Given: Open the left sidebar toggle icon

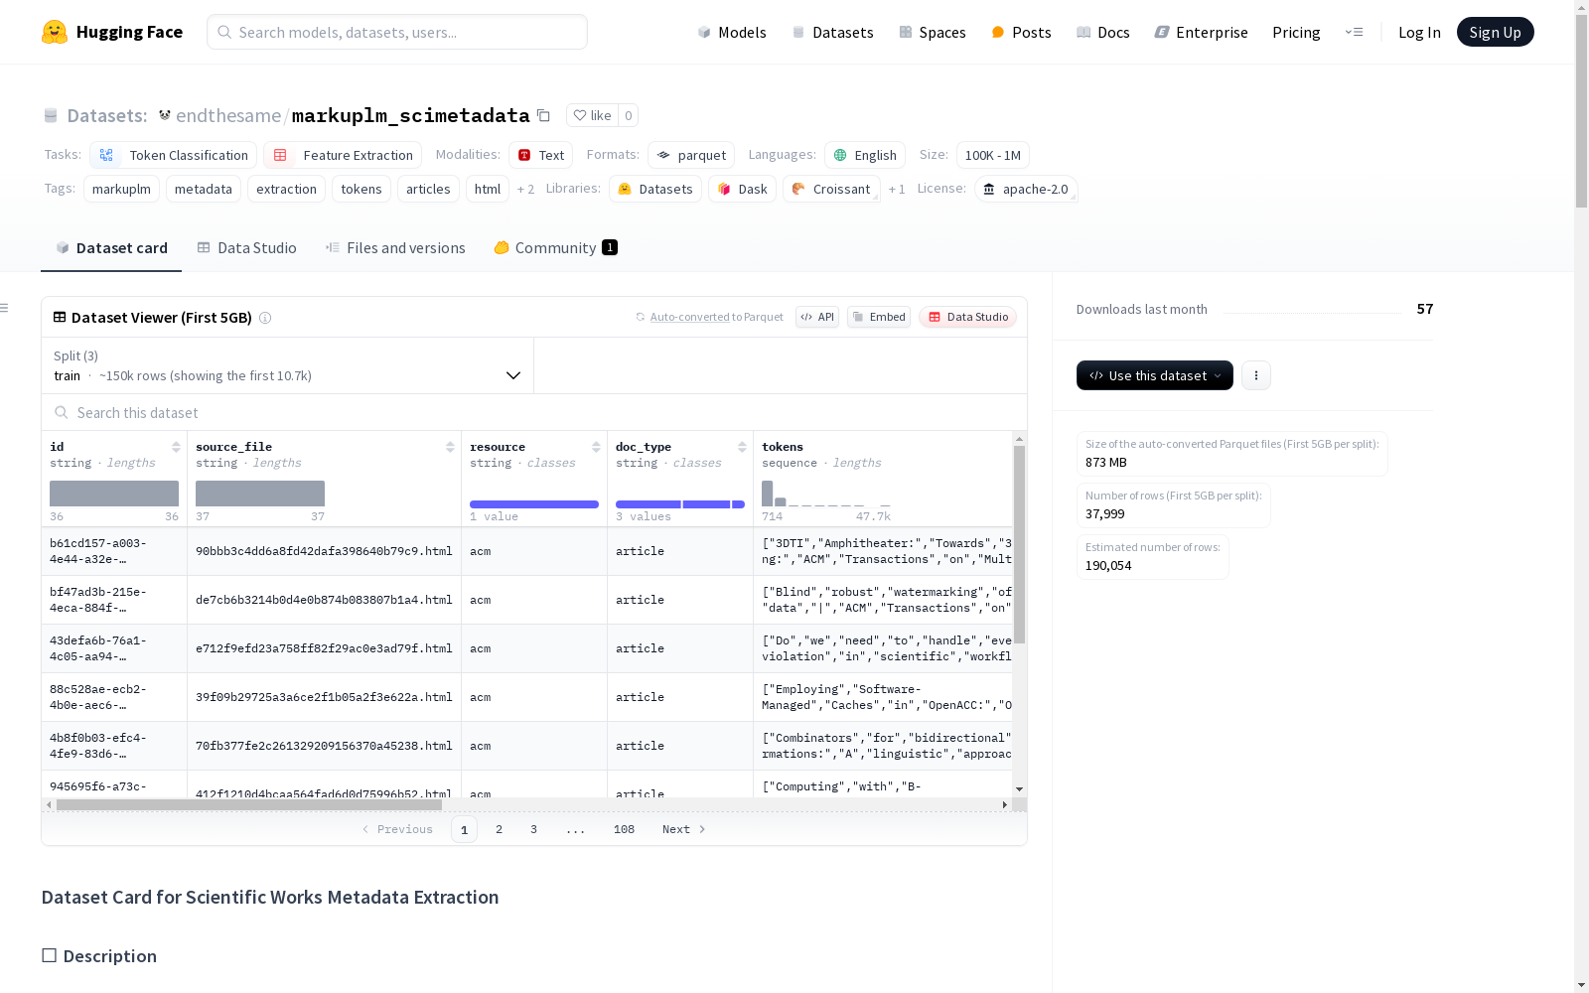Looking at the screenshot, I should (x=5, y=308).
